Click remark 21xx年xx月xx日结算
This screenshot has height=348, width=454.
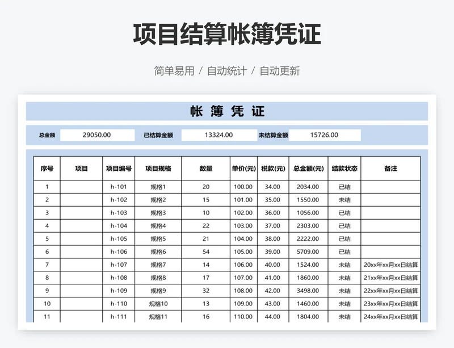390,278
